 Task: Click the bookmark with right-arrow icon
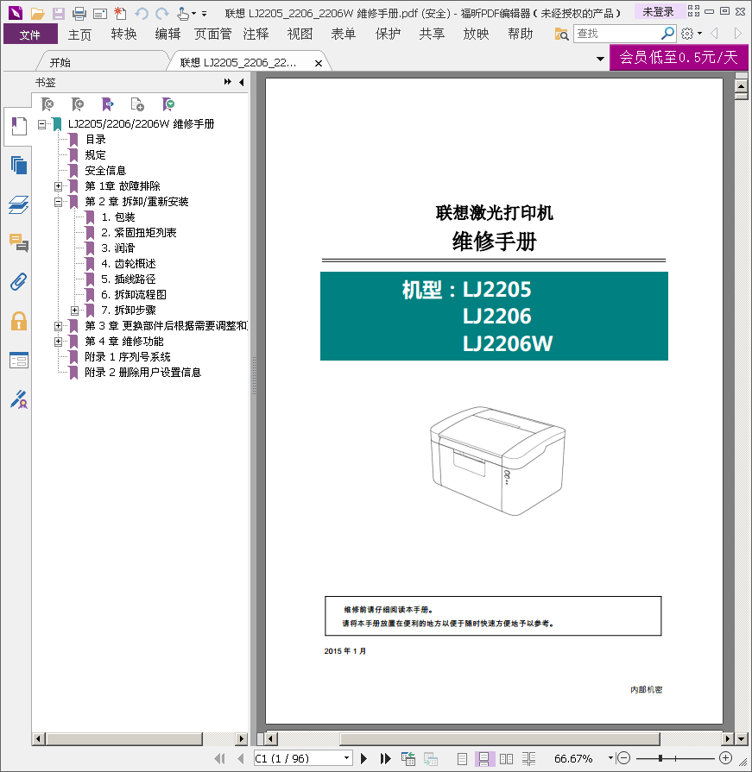[107, 104]
